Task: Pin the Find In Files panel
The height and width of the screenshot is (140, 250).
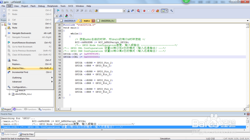Action: 245,114
